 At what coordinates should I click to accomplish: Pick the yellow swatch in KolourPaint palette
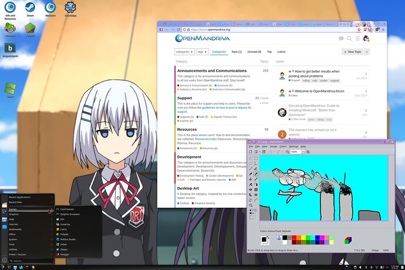coord(303,238)
